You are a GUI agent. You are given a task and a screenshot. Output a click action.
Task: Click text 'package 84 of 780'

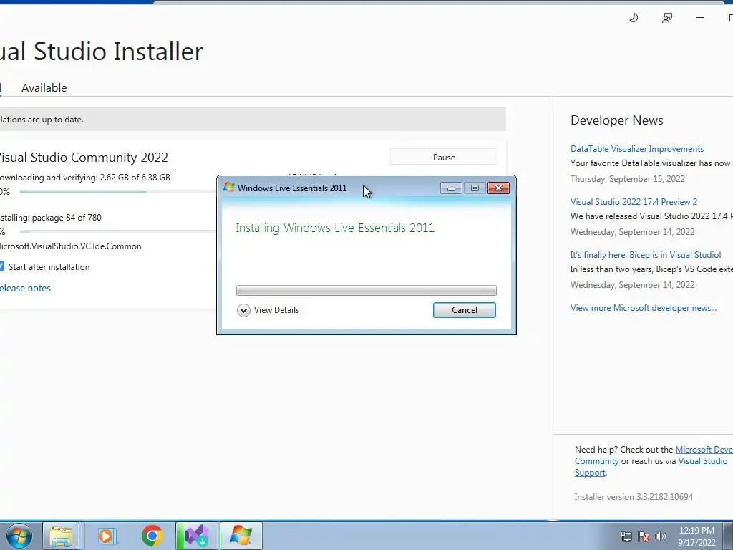(67, 218)
